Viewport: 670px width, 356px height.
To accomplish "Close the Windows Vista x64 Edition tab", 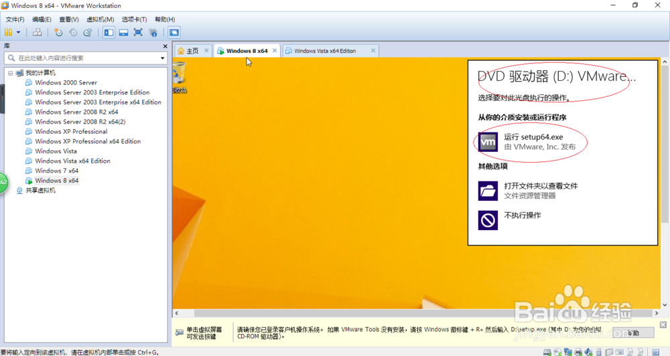I will (373, 50).
